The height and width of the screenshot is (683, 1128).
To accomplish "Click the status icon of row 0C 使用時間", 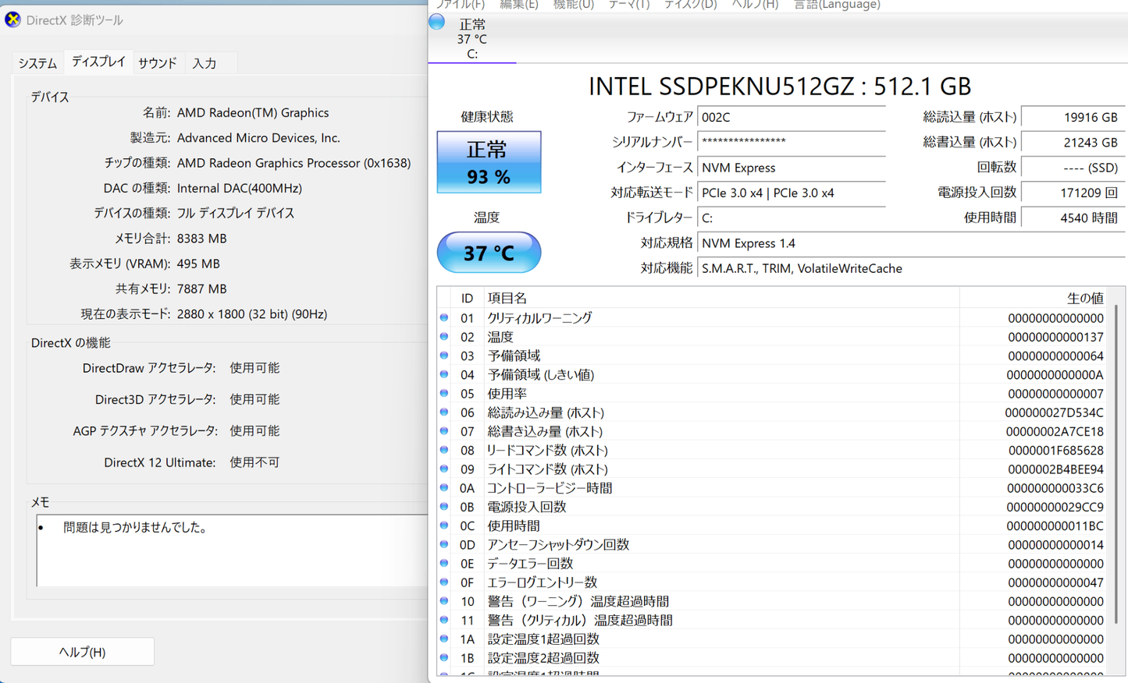I will (x=444, y=526).
